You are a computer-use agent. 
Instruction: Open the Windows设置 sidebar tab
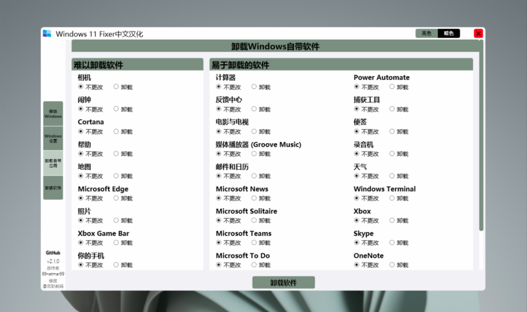(x=53, y=139)
